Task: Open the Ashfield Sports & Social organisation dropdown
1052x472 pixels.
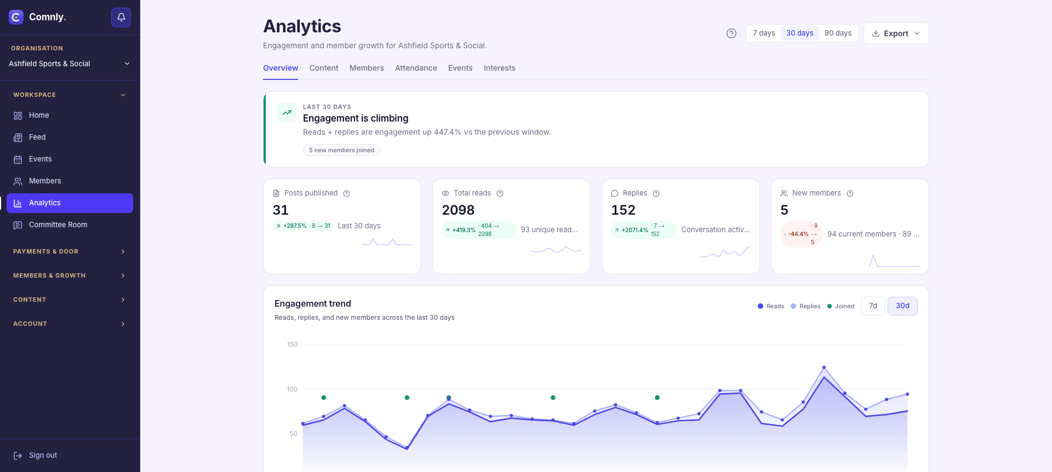Action: pyautogui.click(x=70, y=64)
